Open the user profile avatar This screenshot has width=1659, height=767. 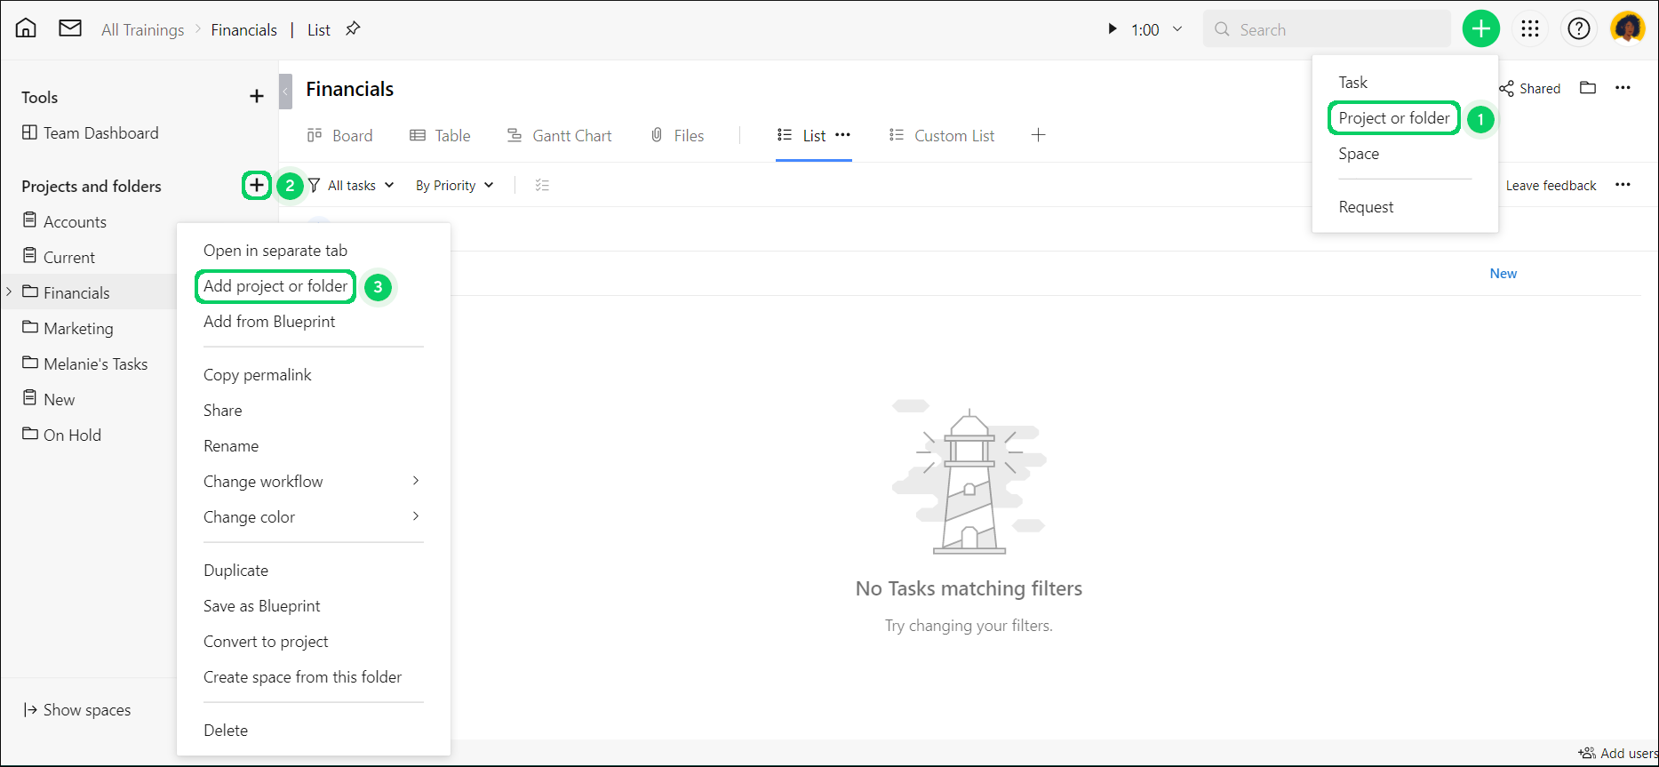coord(1628,29)
